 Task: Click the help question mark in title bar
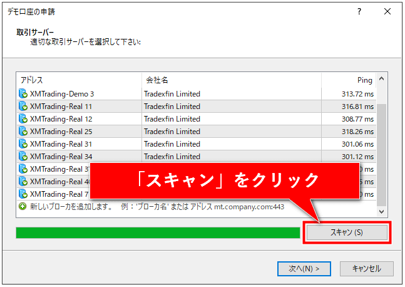click(x=359, y=11)
